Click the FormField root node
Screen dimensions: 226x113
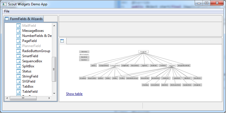pyautogui.click(x=143, y=52)
